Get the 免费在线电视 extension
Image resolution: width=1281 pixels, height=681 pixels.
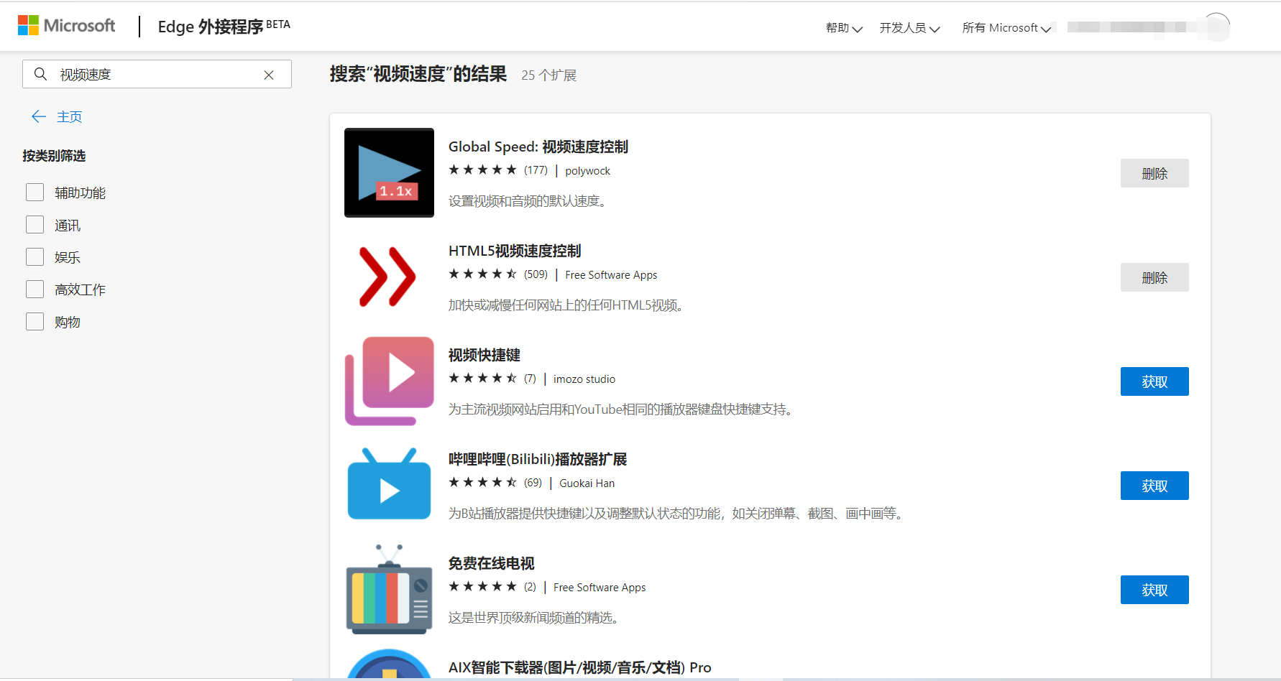(1154, 590)
